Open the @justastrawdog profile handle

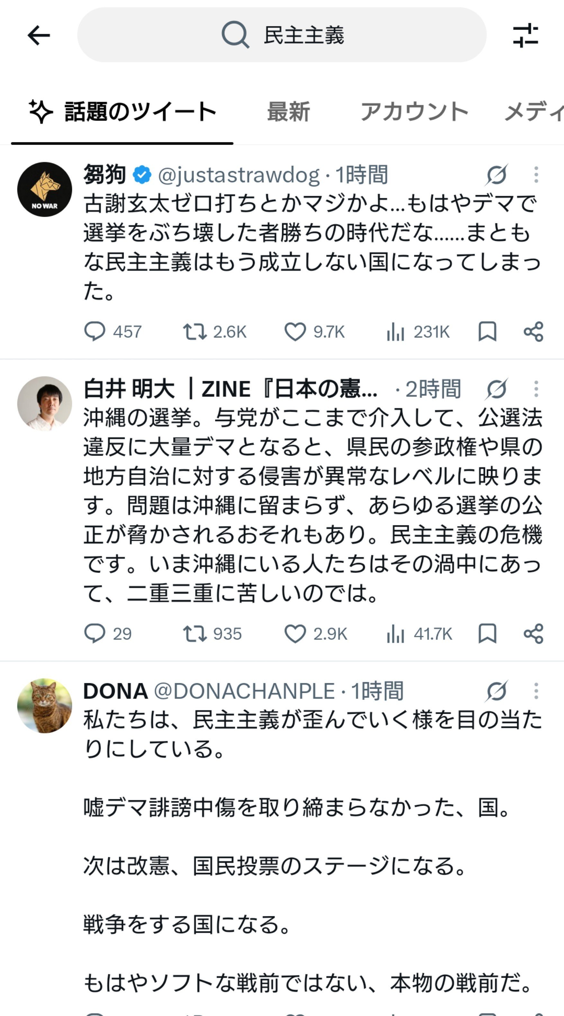tap(239, 175)
